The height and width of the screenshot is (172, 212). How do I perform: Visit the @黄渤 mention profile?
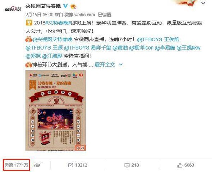coord(120,48)
